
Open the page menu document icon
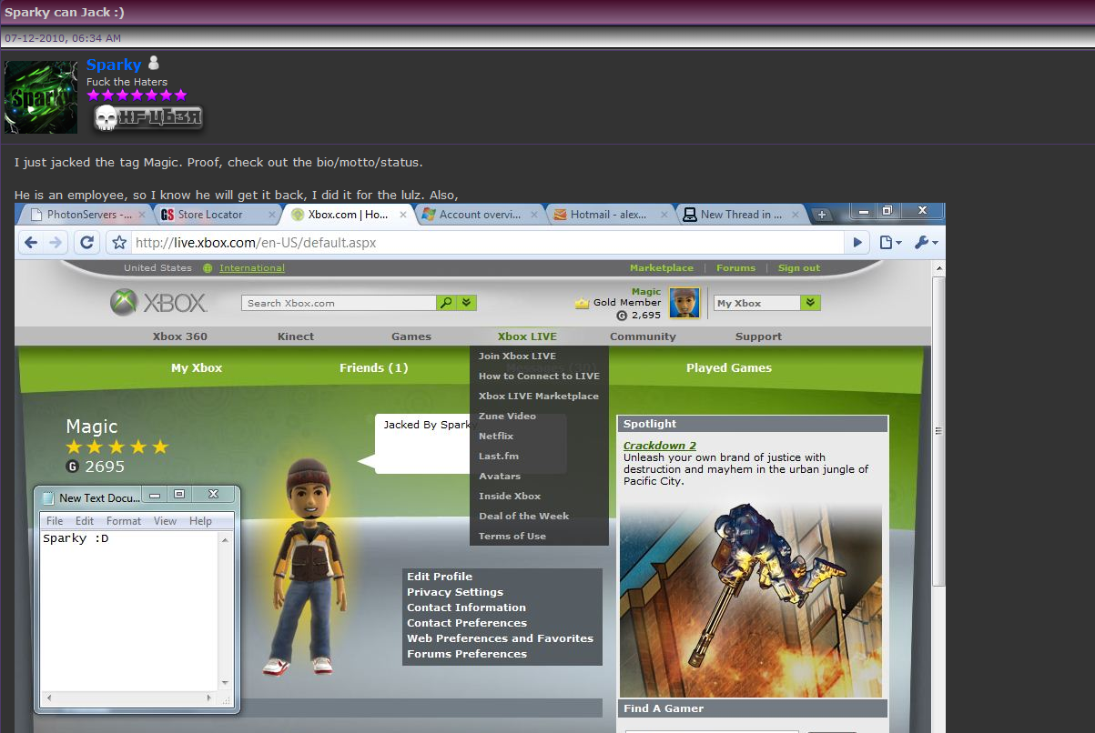(891, 243)
